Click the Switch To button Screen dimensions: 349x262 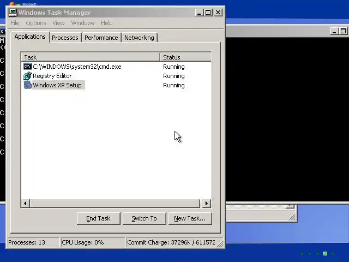144,218
